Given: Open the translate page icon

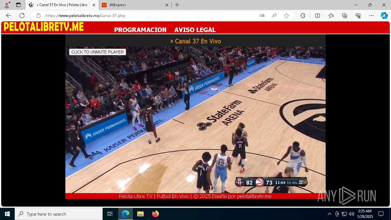Looking at the screenshot, I should pyautogui.click(x=262, y=16).
